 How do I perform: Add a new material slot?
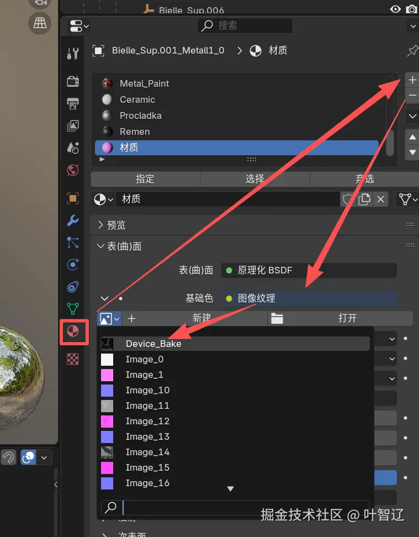pos(412,80)
